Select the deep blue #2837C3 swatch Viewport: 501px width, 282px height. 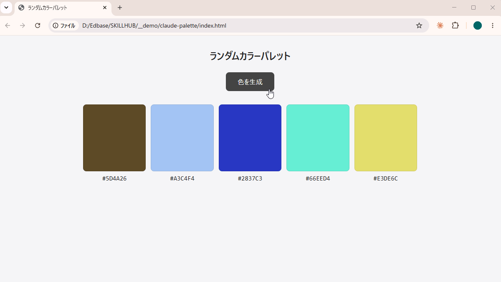(x=250, y=138)
